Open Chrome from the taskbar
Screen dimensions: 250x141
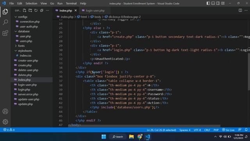tap(139, 137)
